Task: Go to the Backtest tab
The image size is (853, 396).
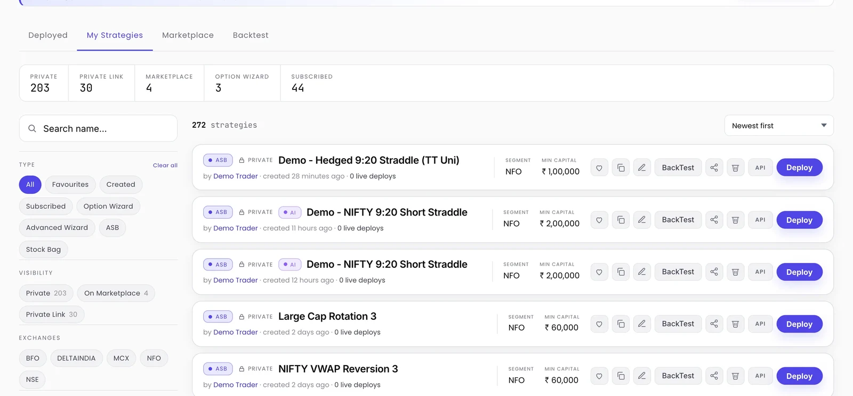Action: point(251,35)
